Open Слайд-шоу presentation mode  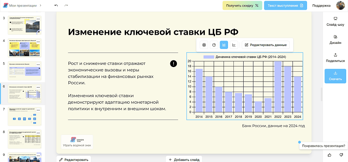click(335, 21)
